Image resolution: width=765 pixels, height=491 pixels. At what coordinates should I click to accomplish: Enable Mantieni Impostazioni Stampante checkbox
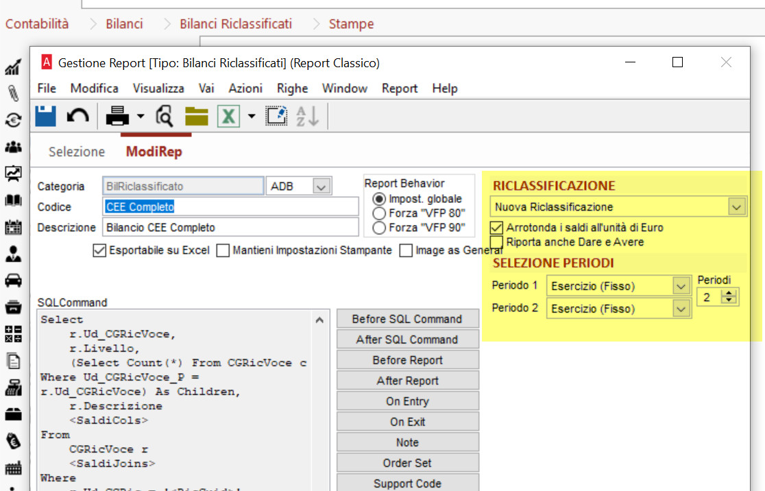pos(223,250)
